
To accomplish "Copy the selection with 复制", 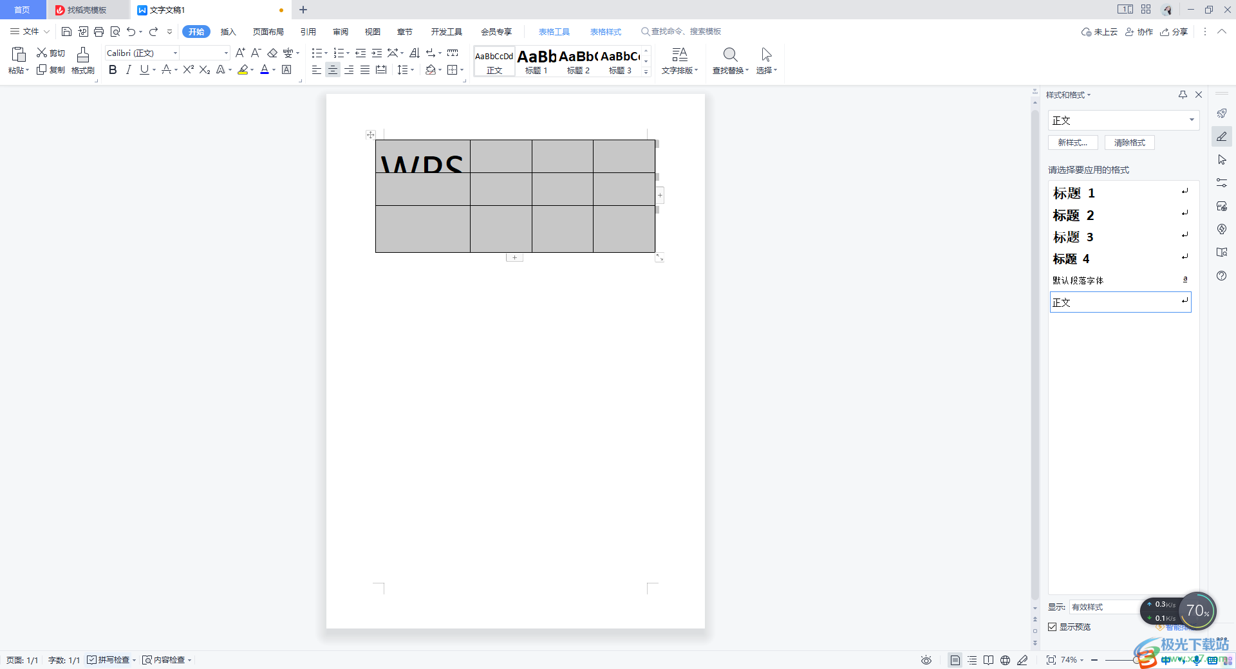I will (x=51, y=69).
